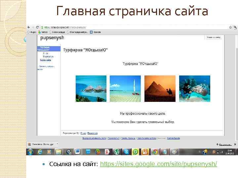Open the 'Моя первая интер...' bookmark
Image resolution: width=238 pixels, height=178 pixels.
pyautogui.click(x=77, y=32)
